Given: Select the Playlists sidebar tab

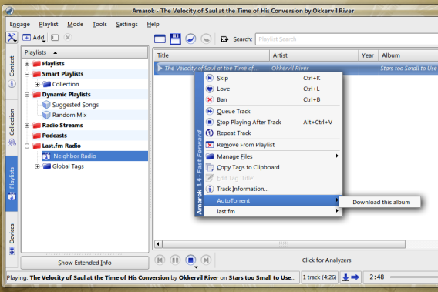Looking at the screenshot, I should click(x=12, y=183).
